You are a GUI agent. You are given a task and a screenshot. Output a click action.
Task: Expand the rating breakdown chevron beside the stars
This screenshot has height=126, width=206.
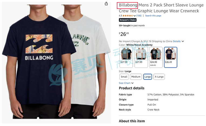click(135, 16)
